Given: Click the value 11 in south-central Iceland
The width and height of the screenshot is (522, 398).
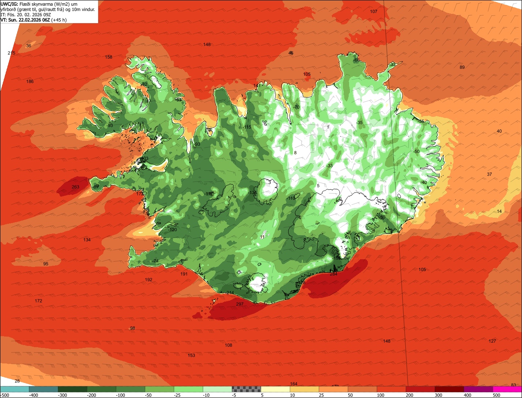Looking at the screenshot, I should [x=262, y=237].
